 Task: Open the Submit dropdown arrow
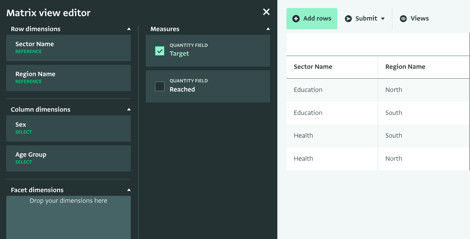pos(383,19)
